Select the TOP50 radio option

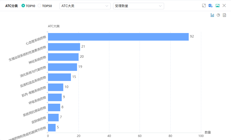pos(39,6)
